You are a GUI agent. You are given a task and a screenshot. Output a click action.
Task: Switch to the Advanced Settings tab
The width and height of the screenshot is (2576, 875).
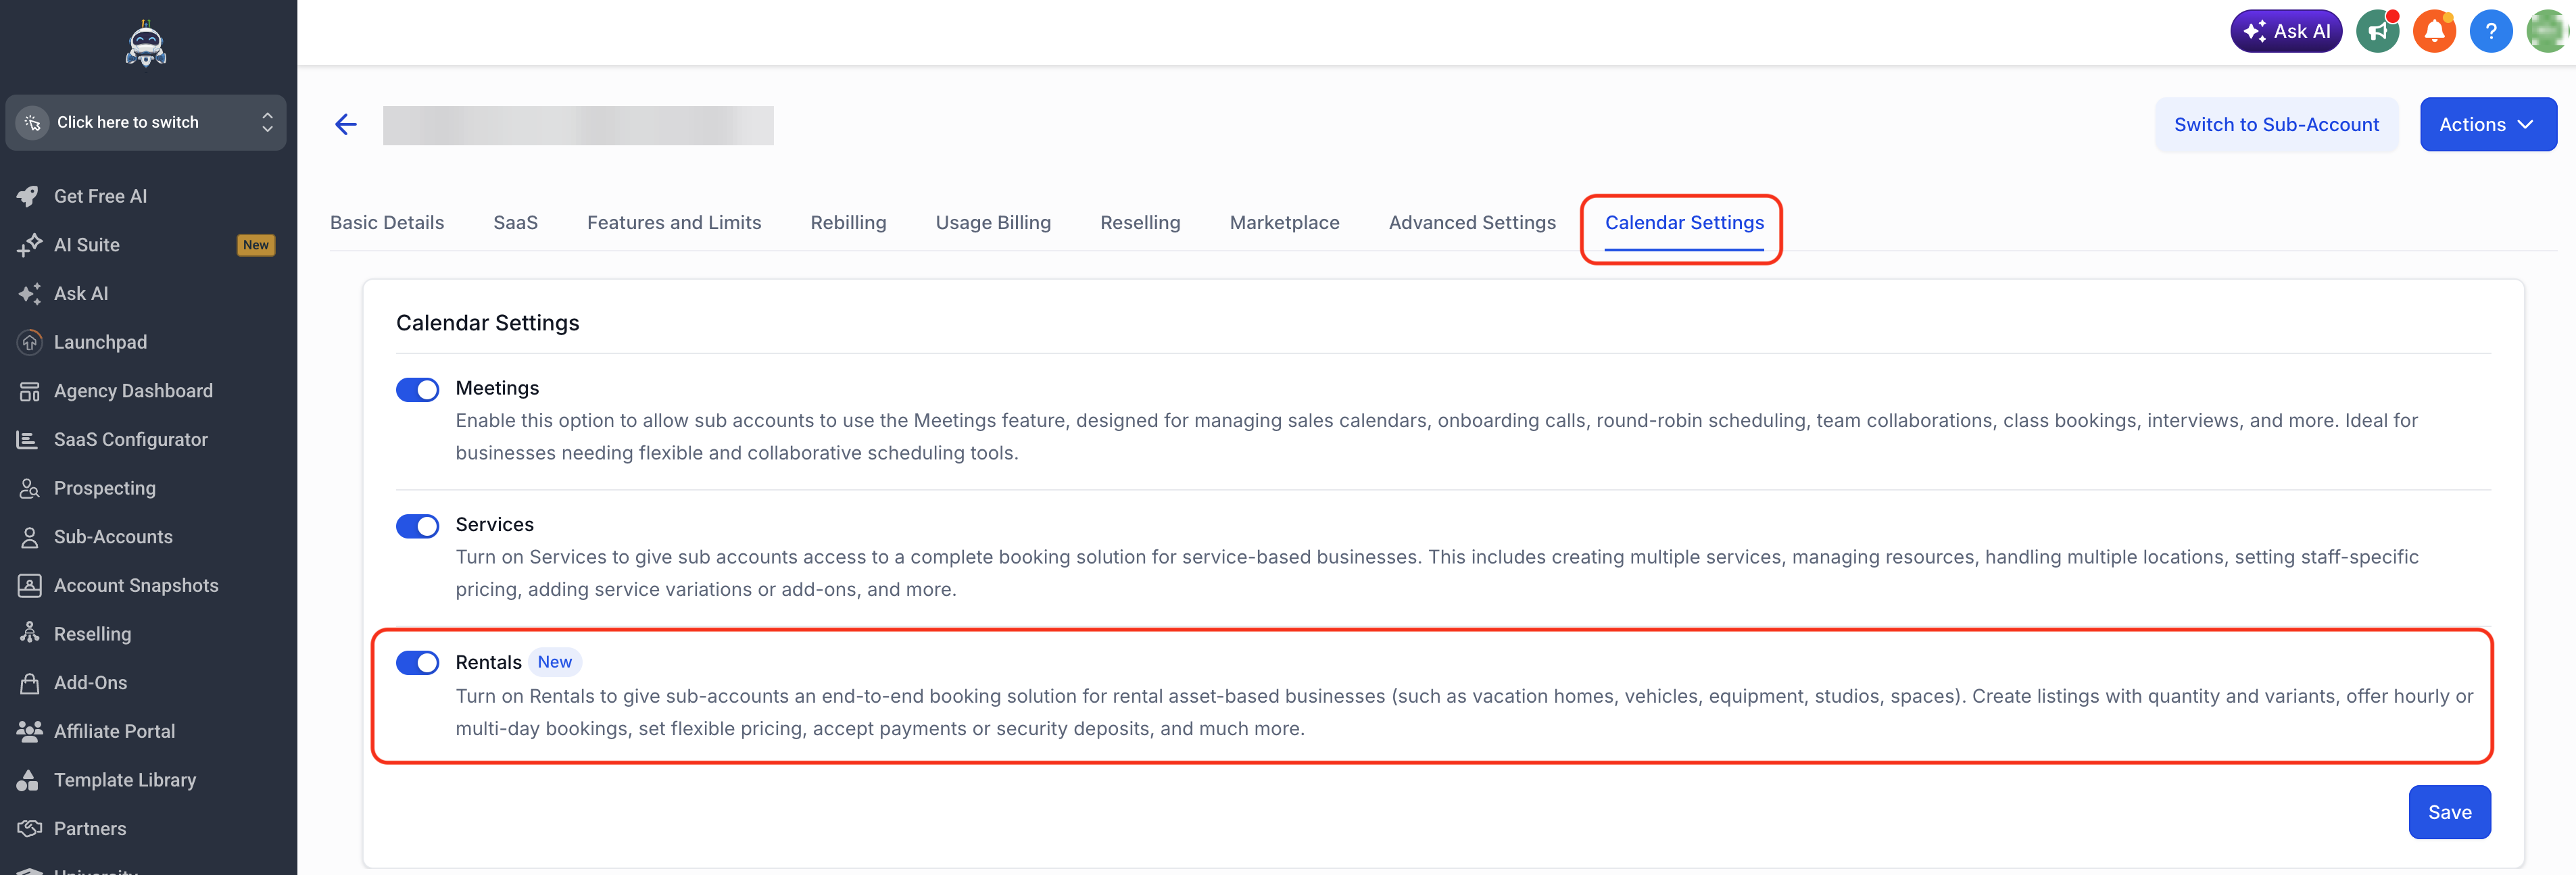point(1472,222)
